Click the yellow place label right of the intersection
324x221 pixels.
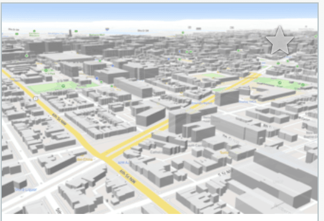(x=224, y=153)
